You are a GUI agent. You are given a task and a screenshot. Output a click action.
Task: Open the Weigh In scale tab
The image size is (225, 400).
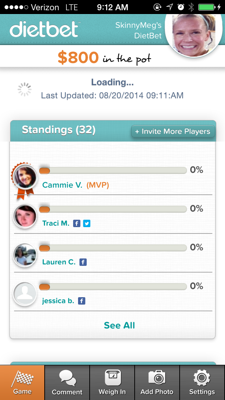pyautogui.click(x=112, y=382)
